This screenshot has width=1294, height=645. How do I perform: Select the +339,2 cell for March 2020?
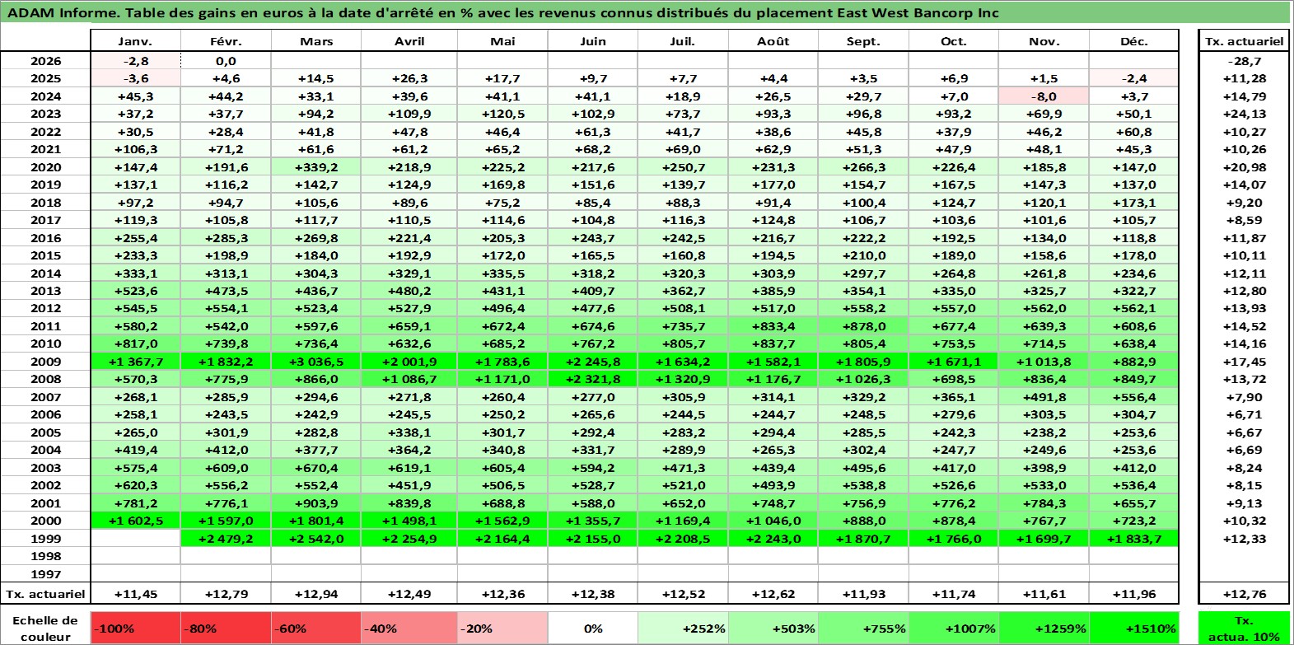(x=316, y=167)
